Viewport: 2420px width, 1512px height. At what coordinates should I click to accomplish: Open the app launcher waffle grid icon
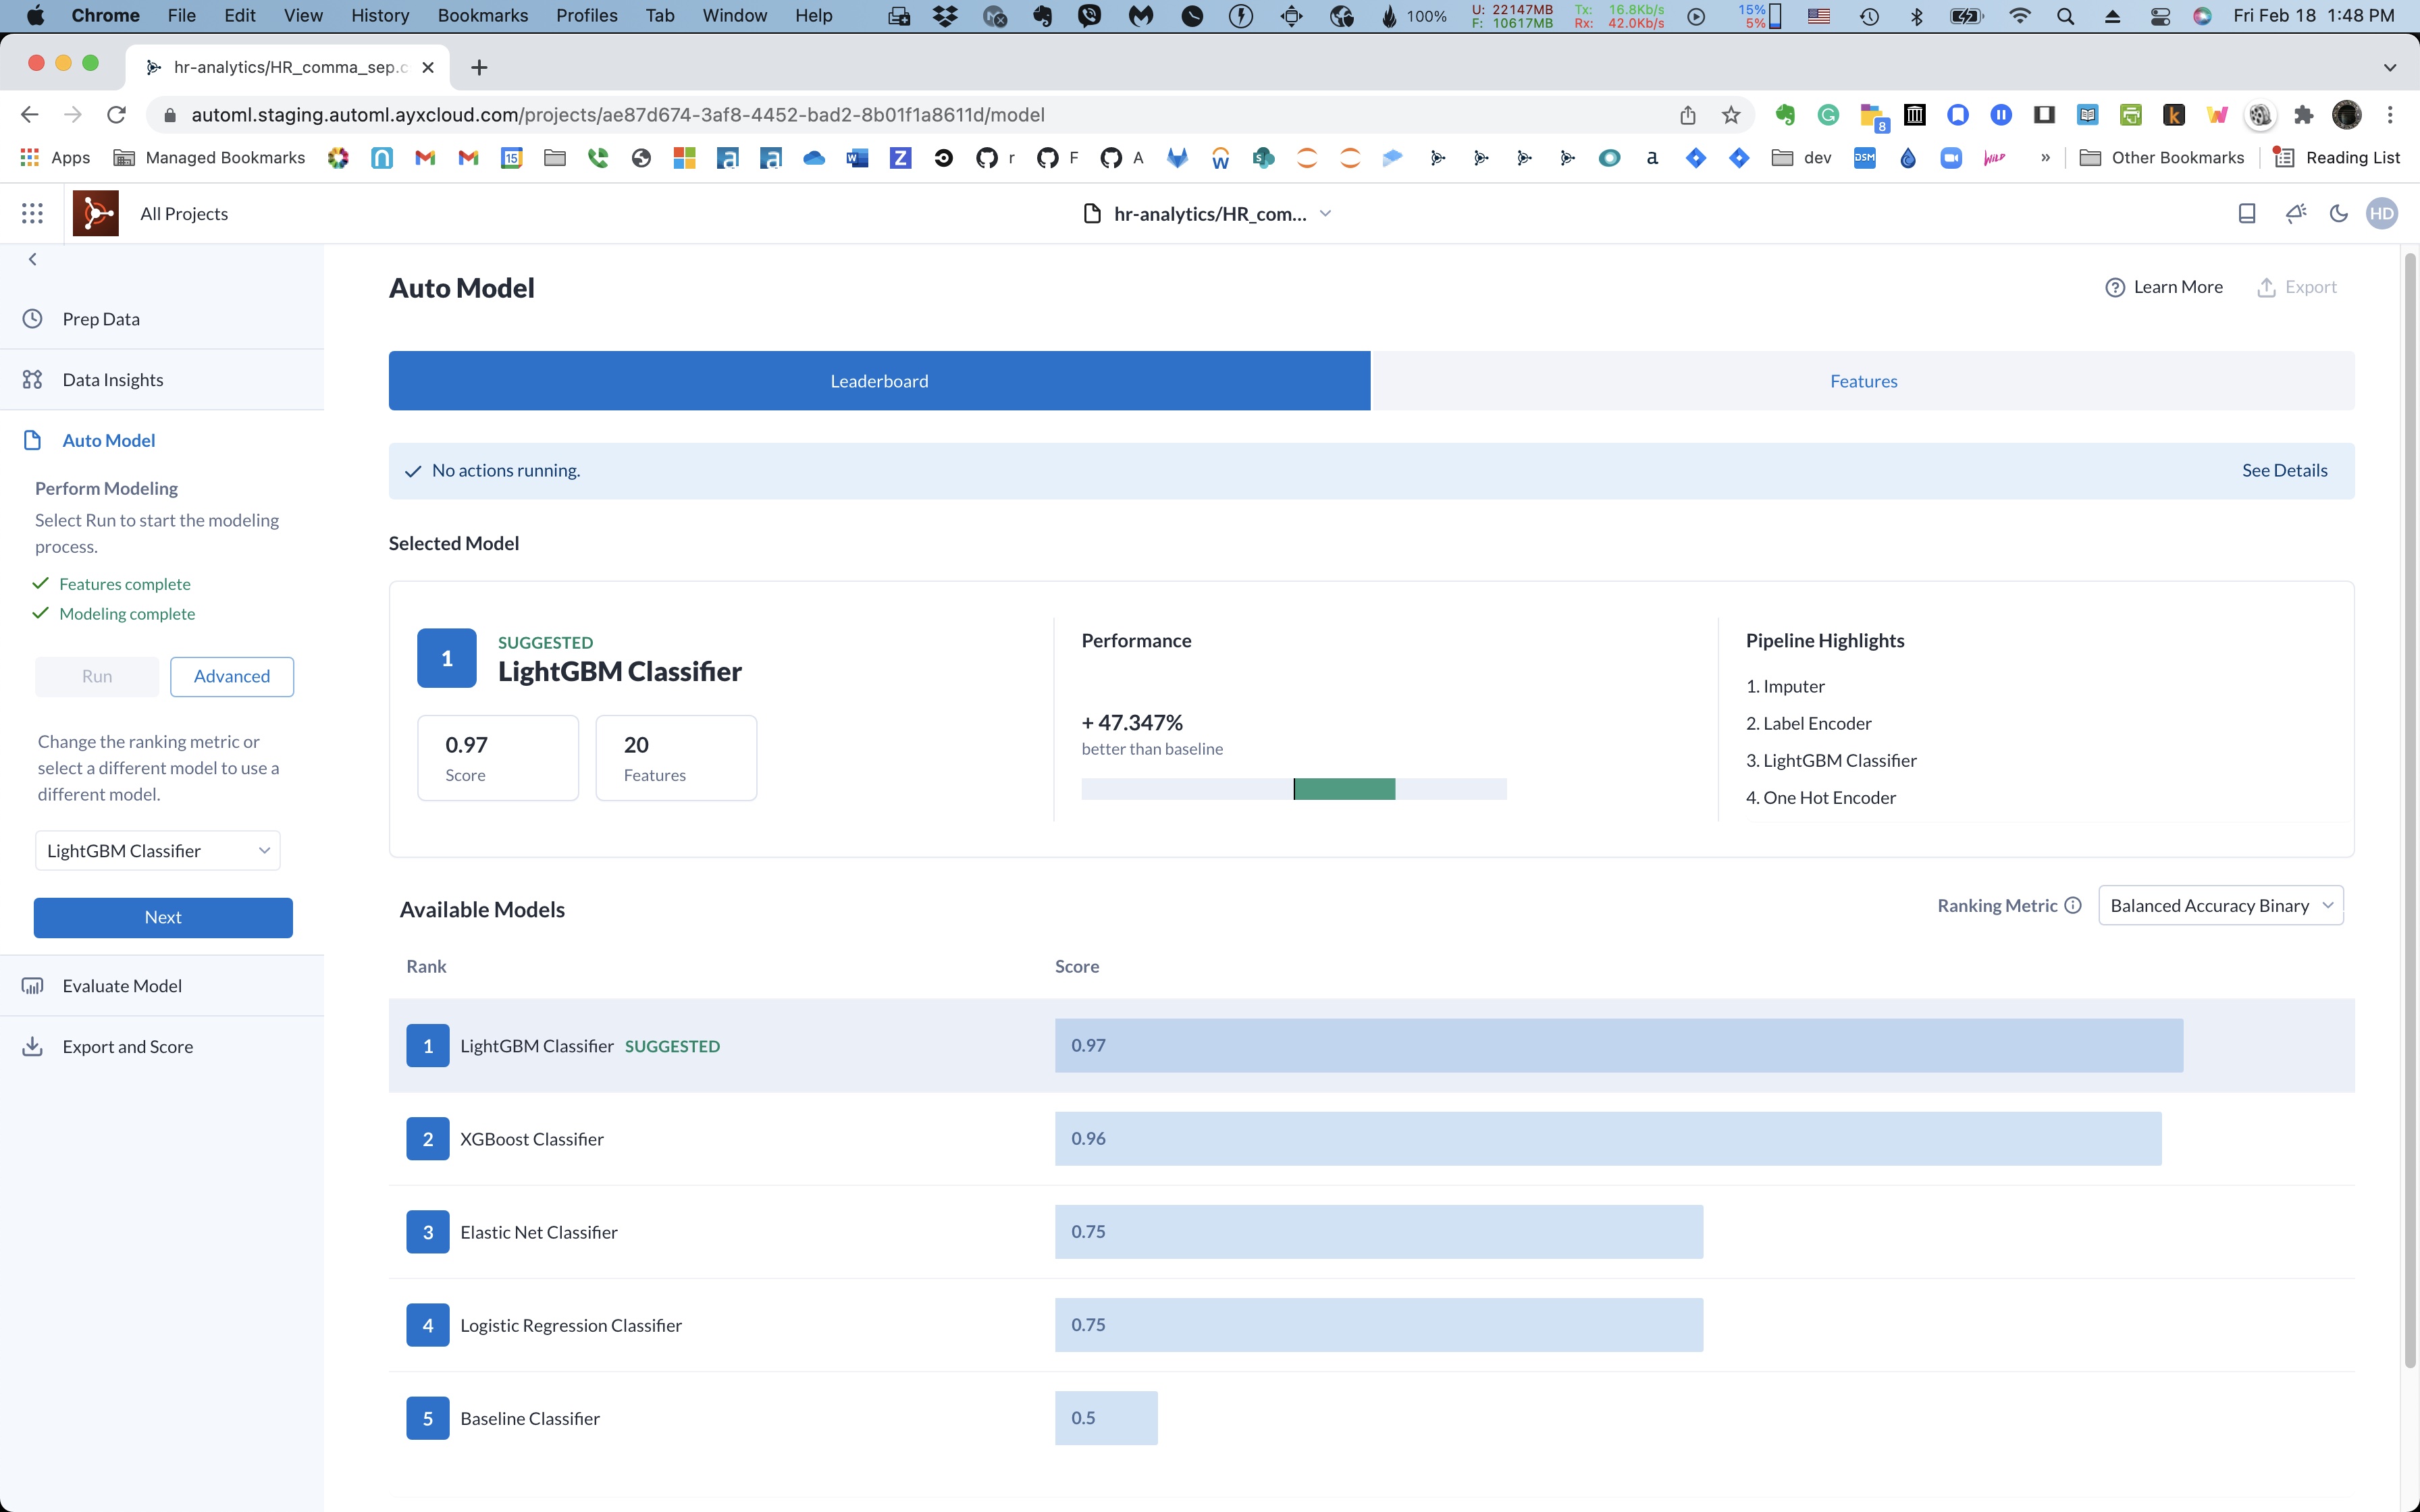[x=32, y=212]
